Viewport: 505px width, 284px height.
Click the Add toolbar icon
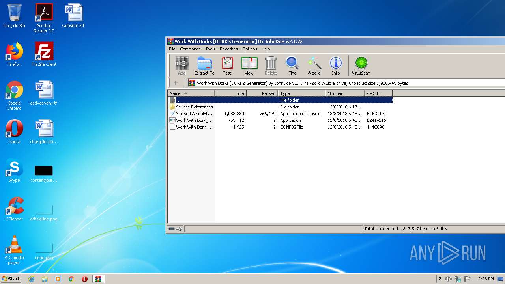[181, 65]
